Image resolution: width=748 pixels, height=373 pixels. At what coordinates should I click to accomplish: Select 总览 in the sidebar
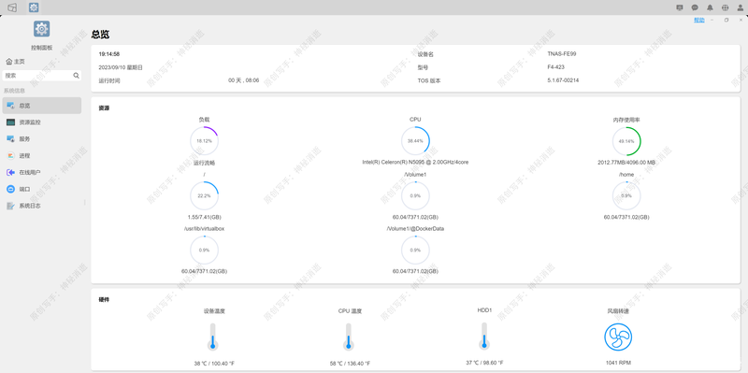pyautogui.click(x=41, y=106)
